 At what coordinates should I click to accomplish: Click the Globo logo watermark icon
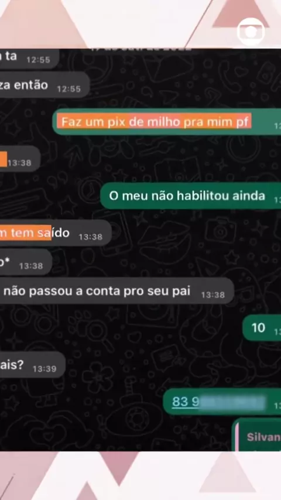[251, 32]
